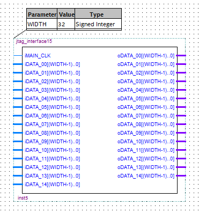Click the iDATA_06[(WIDTH-1)..0] port label
The width and height of the screenshot is (199, 213).
[x=52, y=116]
